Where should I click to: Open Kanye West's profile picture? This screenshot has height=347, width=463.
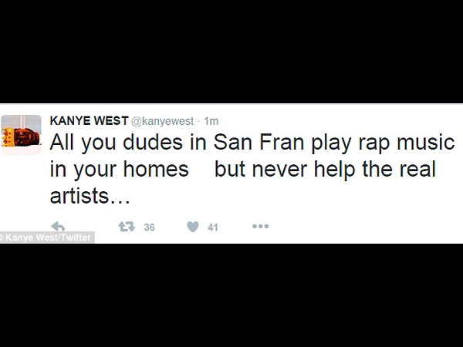[x=20, y=134]
